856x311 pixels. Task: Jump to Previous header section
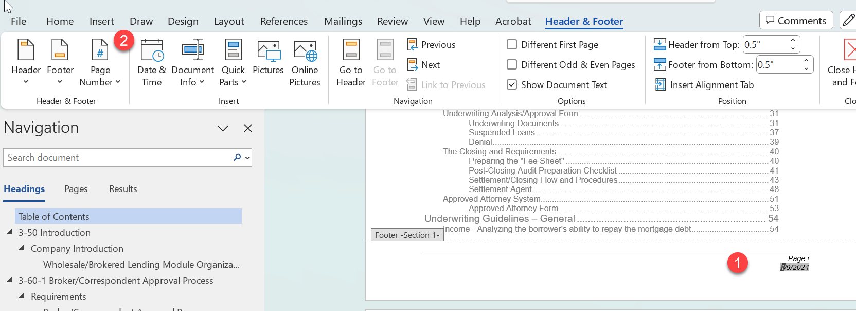(432, 45)
